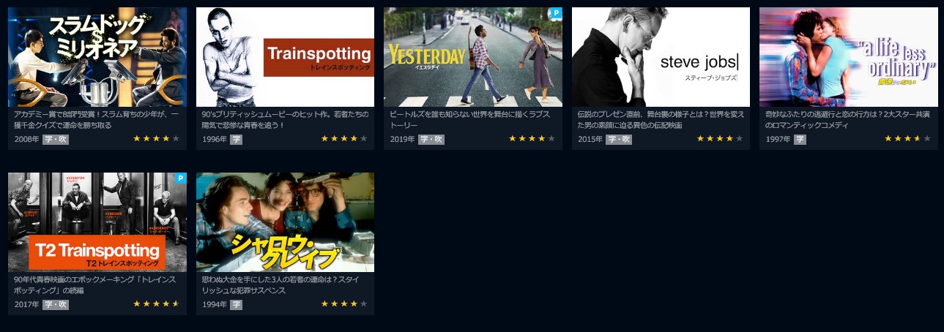Click the star rating under Shallow Grave
The width and height of the screenshot is (944, 332).
(x=344, y=304)
